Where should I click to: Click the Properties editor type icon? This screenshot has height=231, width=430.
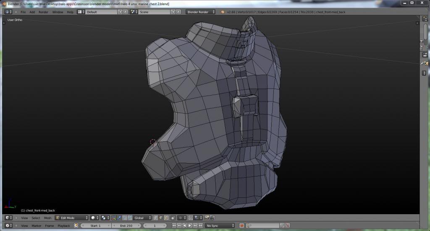tap(425, 55)
